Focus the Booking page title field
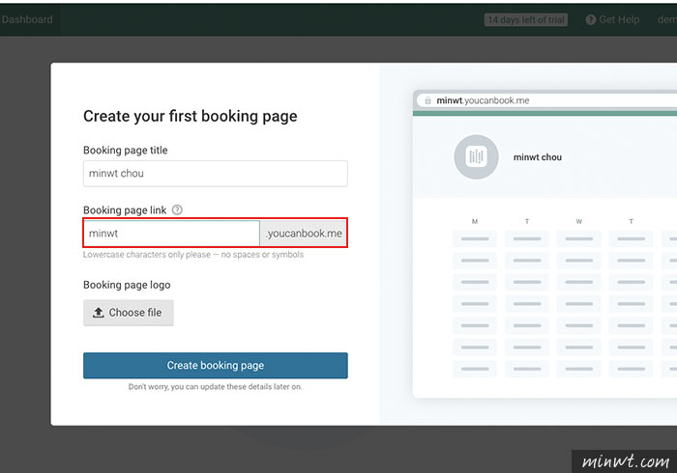 pos(215,174)
